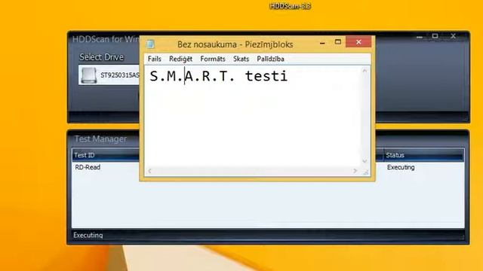This screenshot has width=483, height=271.
Task: Click the Notepad resize grip corner
Action: [365, 172]
